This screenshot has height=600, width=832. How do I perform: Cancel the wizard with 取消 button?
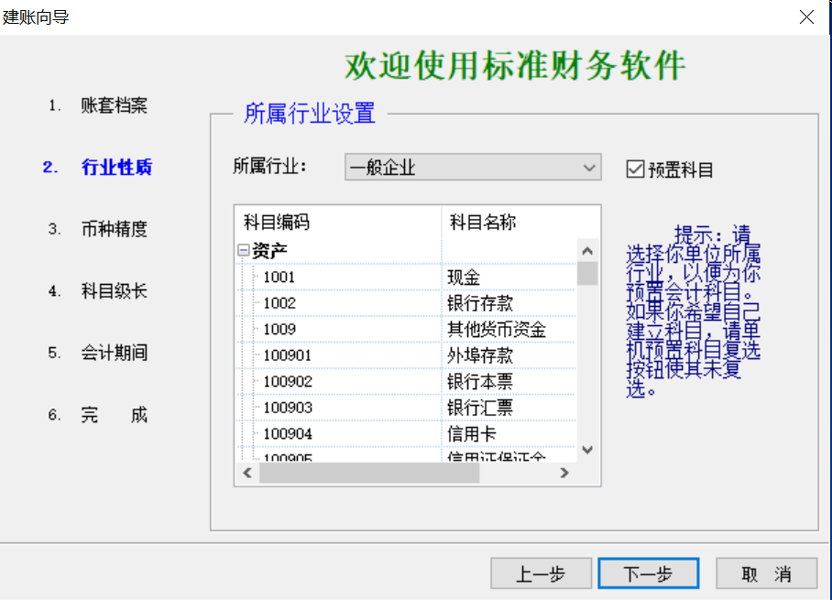click(766, 573)
